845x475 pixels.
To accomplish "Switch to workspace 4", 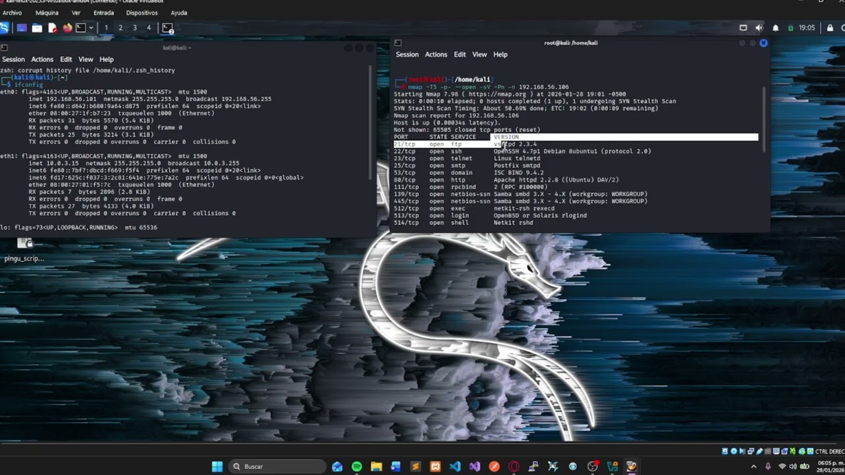I will click(149, 28).
